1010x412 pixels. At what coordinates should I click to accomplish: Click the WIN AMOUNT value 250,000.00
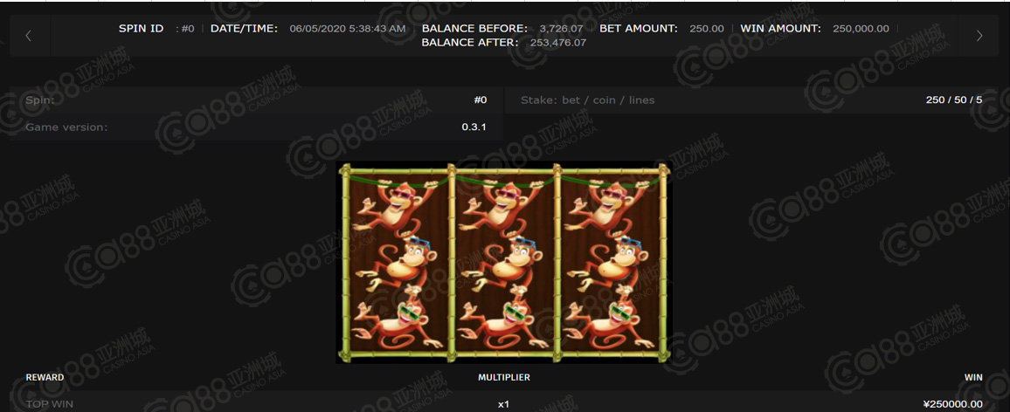[x=861, y=29]
